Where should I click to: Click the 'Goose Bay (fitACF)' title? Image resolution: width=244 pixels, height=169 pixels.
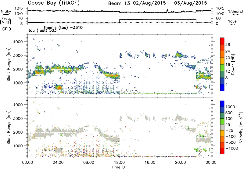54,3
